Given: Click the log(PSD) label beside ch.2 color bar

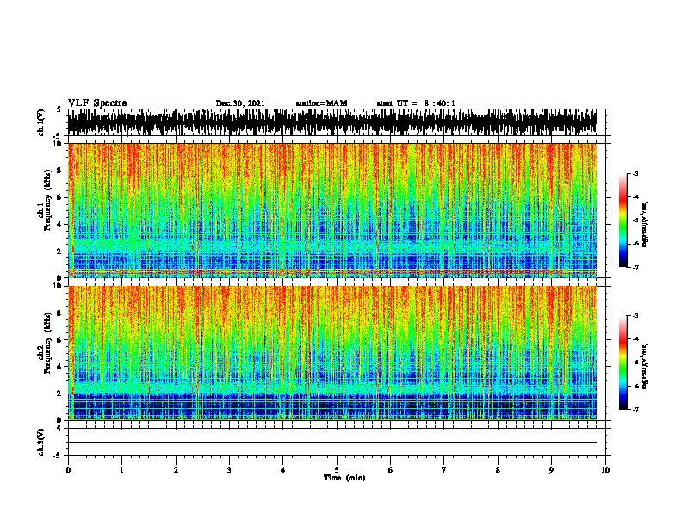Looking at the screenshot, I should coord(645,366).
